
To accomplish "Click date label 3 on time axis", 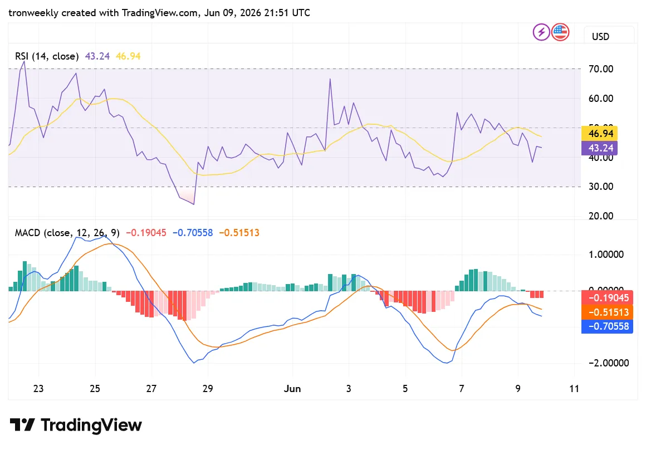I will coord(349,389).
